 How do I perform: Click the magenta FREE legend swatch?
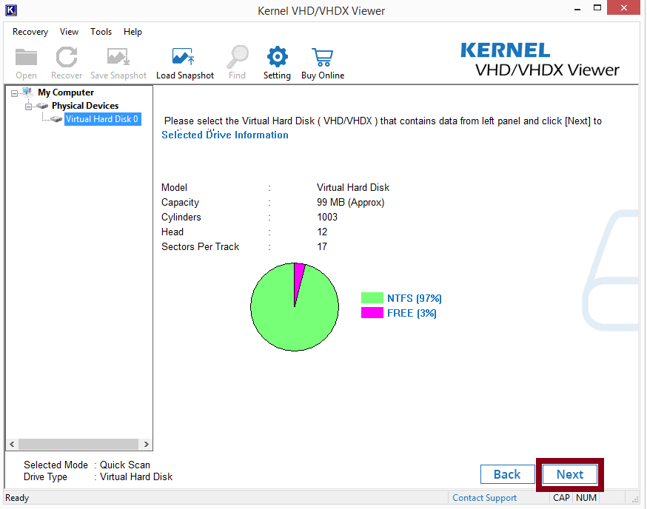click(372, 313)
